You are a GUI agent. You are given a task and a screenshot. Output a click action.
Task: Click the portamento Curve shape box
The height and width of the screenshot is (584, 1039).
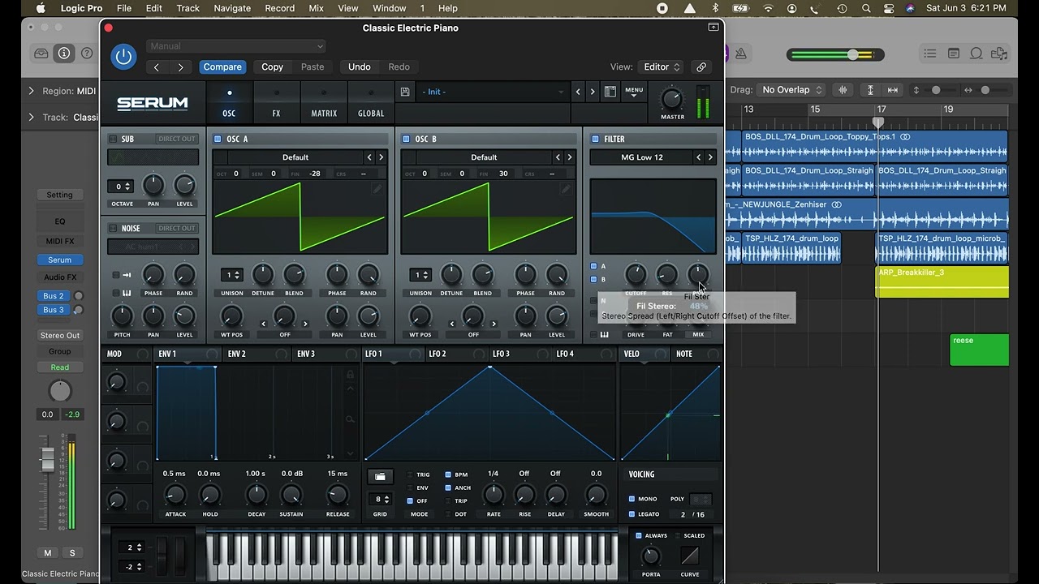tap(690, 556)
